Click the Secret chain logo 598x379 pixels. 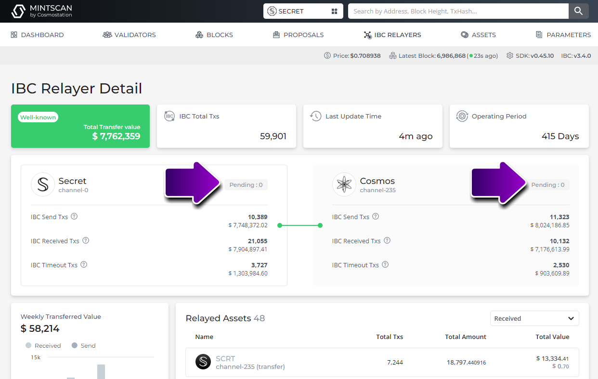(x=43, y=184)
